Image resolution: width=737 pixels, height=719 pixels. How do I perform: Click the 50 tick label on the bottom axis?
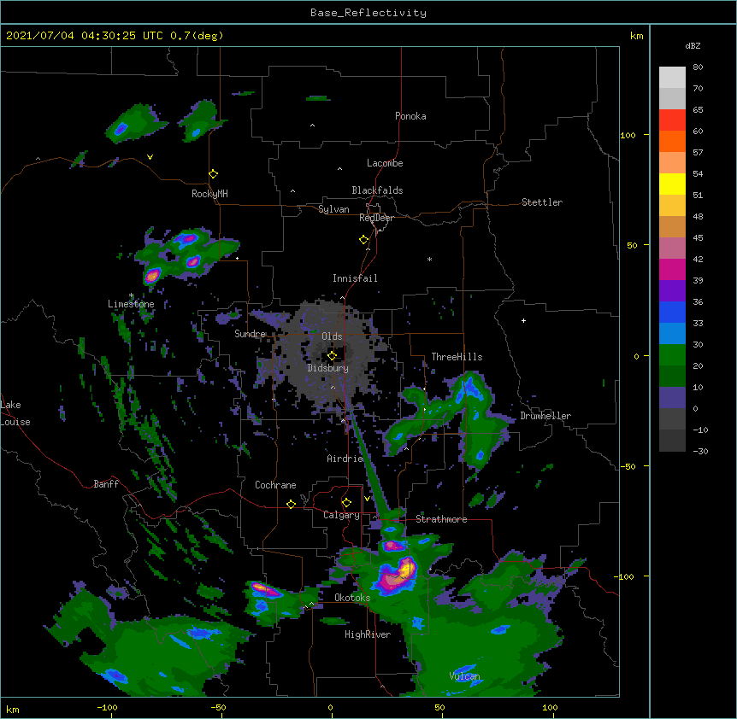439,707
